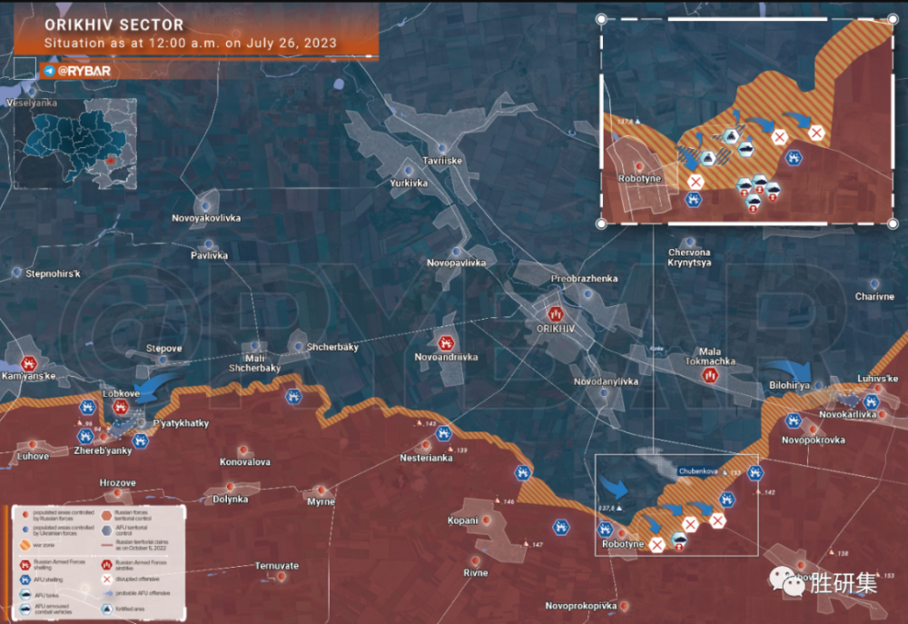Select the red shelling icon above Kam'yans'ke
The height and width of the screenshot is (624, 908).
click(x=28, y=364)
